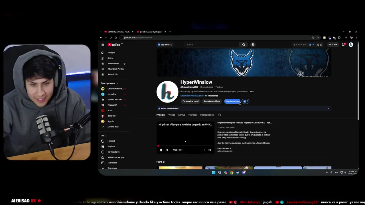365x205 pixels.
Task: Open Spinnin' Records subscription
Action: point(114,100)
